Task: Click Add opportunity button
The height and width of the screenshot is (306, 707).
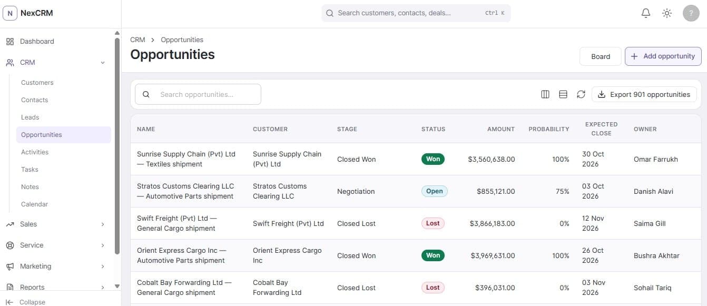Action: [x=663, y=56]
